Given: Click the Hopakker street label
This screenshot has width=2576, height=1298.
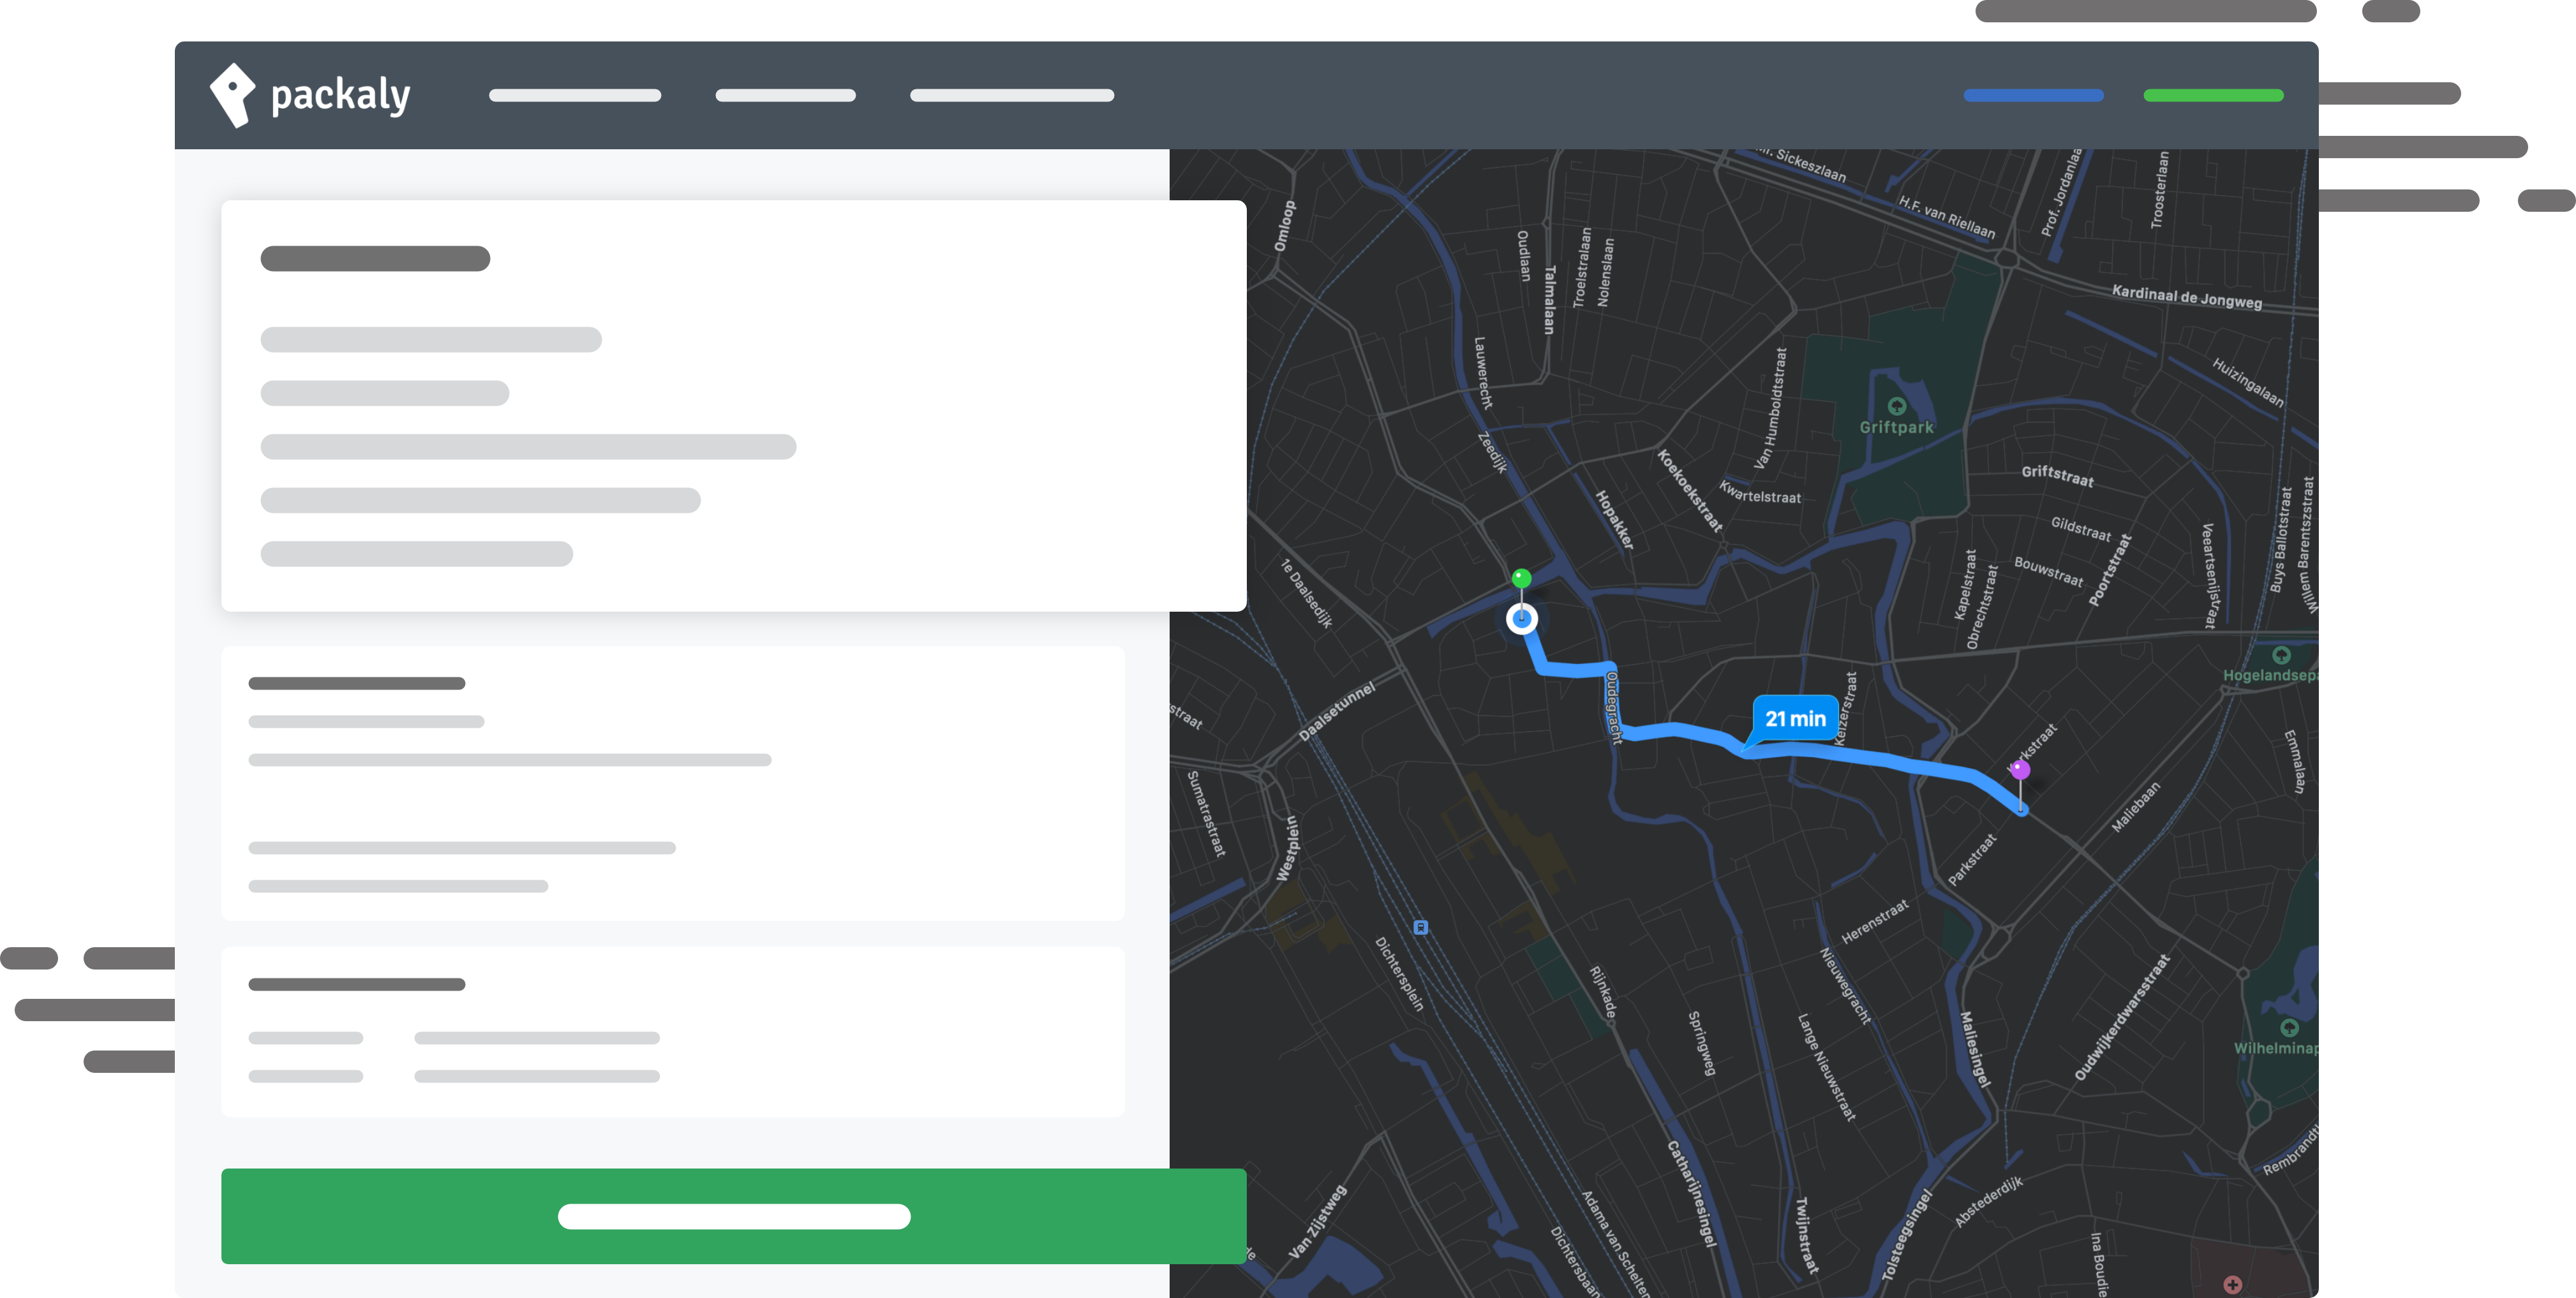Looking at the screenshot, I should coord(1614,520).
